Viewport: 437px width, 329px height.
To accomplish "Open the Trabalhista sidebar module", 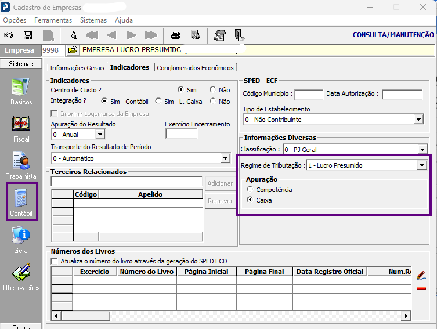I will coord(21,166).
